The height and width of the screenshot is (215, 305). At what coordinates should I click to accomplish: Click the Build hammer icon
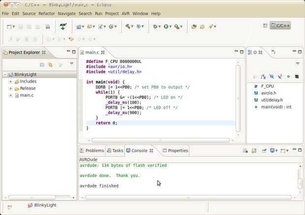pyautogui.click(x=127, y=26)
